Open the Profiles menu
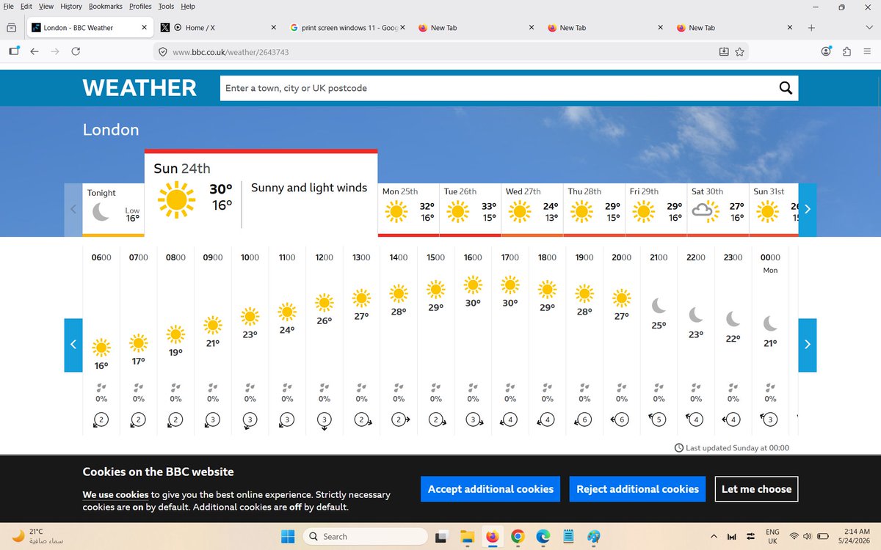This screenshot has width=881, height=550. pyautogui.click(x=140, y=6)
